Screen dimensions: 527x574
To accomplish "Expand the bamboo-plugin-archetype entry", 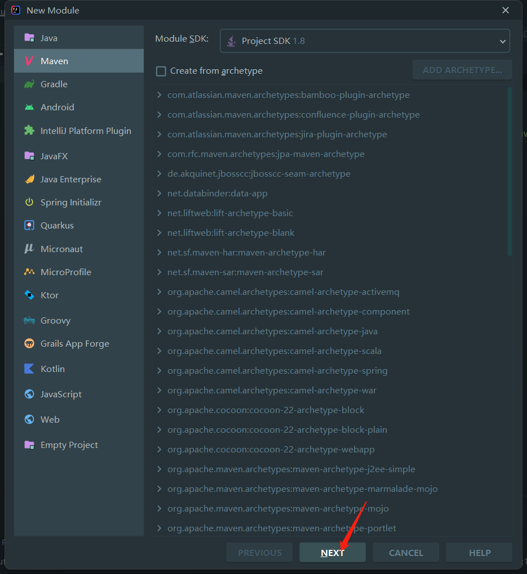I will pos(160,95).
